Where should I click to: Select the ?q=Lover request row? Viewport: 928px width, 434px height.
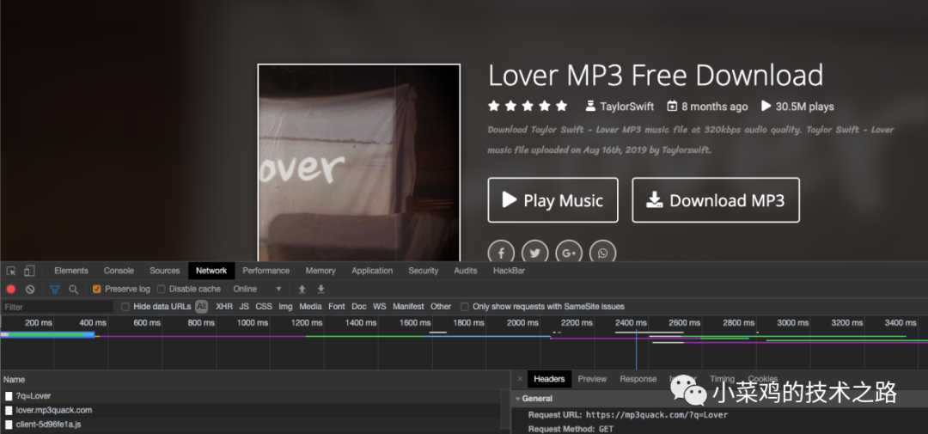coord(250,396)
